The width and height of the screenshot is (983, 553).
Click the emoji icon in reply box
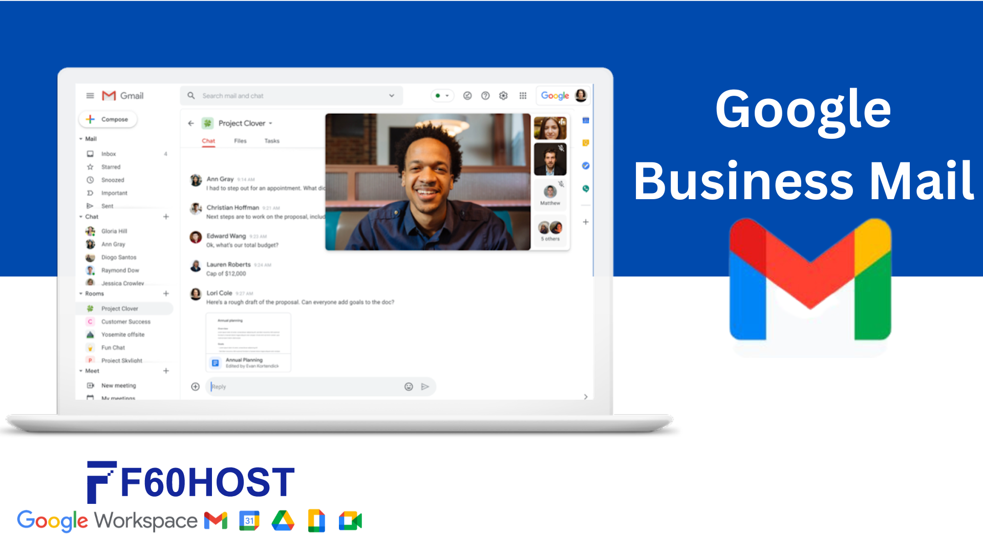(409, 387)
